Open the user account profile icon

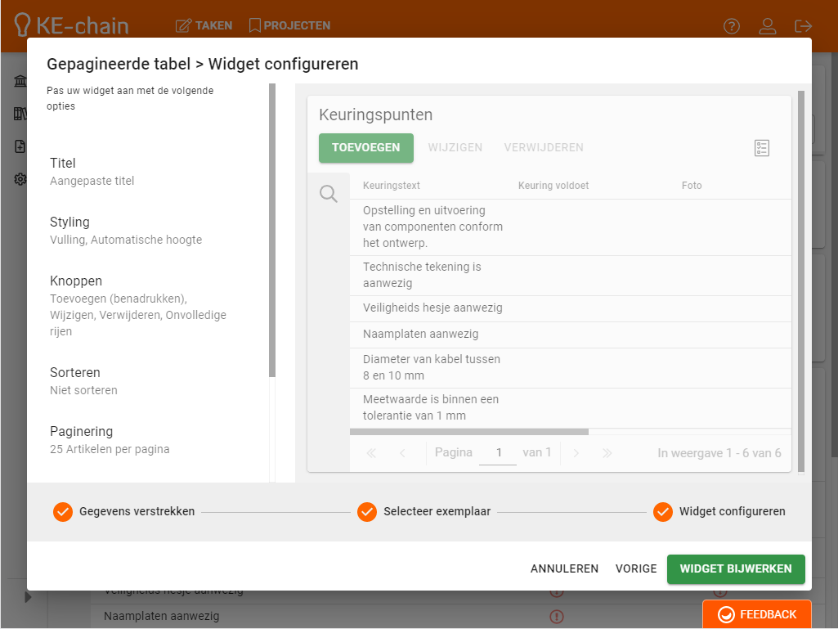(768, 26)
